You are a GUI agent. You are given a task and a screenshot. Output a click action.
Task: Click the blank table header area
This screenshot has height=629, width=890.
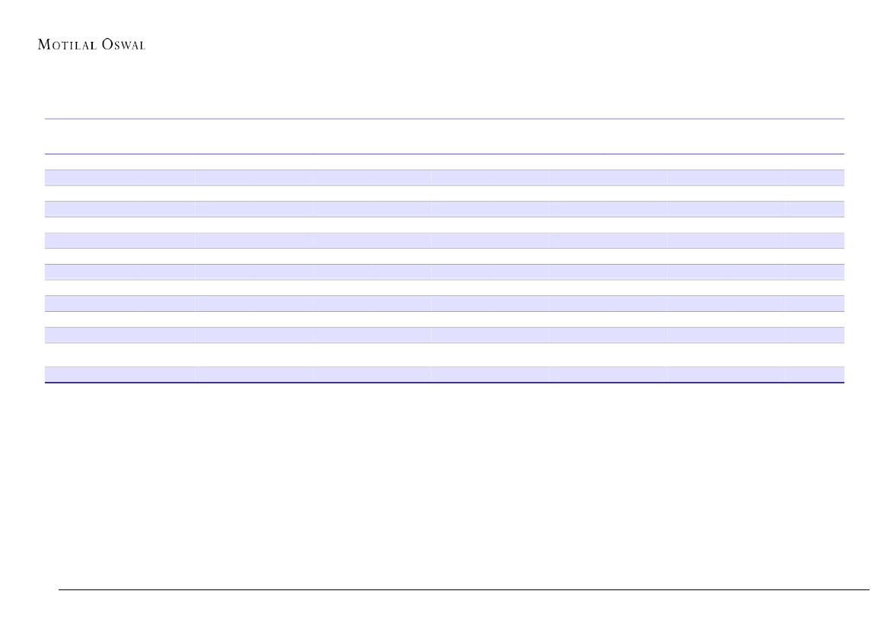pos(445,136)
